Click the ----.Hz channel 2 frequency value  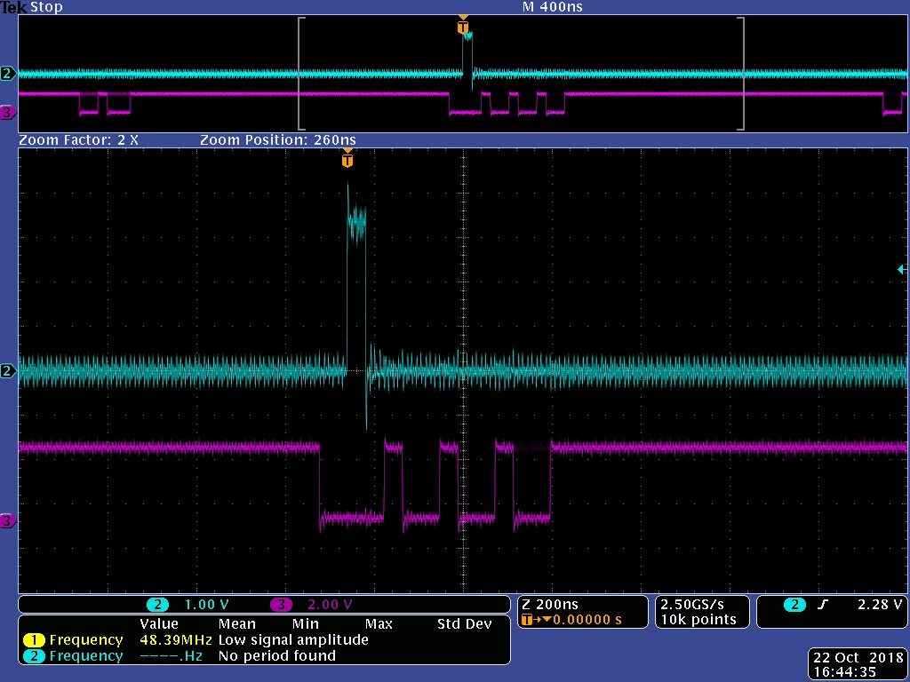click(172, 655)
